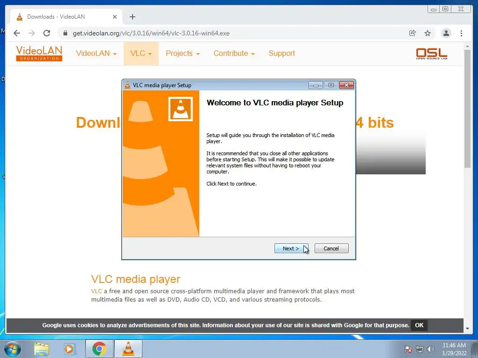
Task: Click the VideoLAN Organization logo
Action: (39, 53)
